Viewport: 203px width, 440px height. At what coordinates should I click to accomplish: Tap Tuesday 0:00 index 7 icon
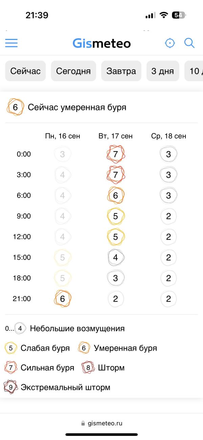115,154
